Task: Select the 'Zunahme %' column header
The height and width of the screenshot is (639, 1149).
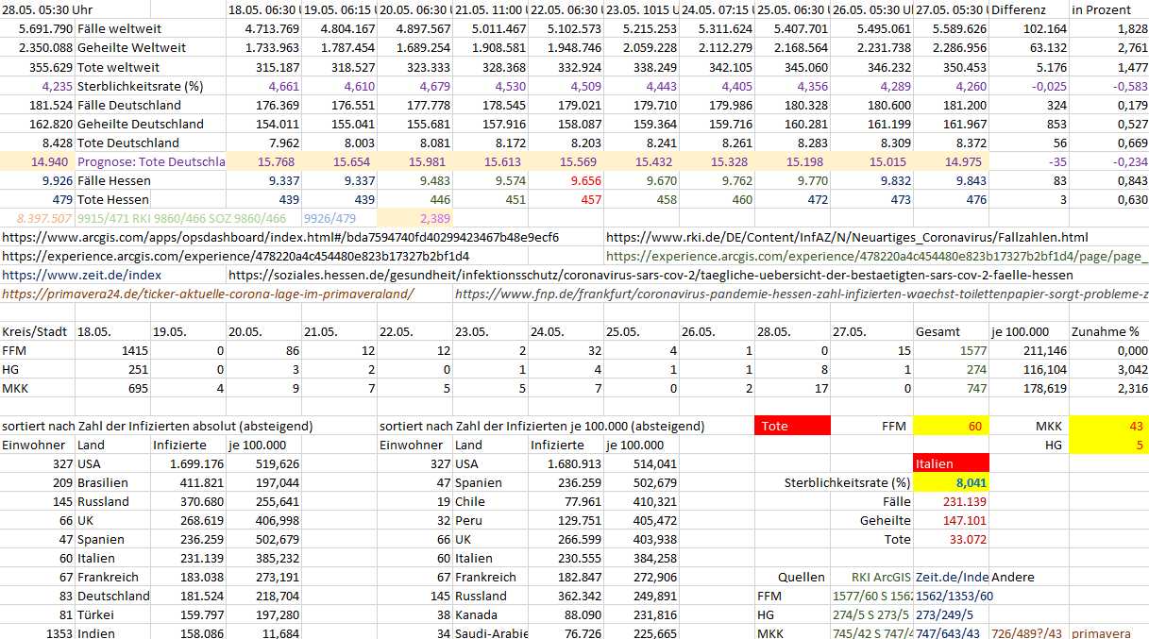Action: (x=1107, y=331)
